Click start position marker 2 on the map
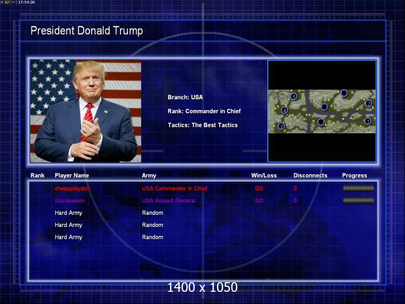Viewport: 405px width, 304px height. tap(369, 104)
